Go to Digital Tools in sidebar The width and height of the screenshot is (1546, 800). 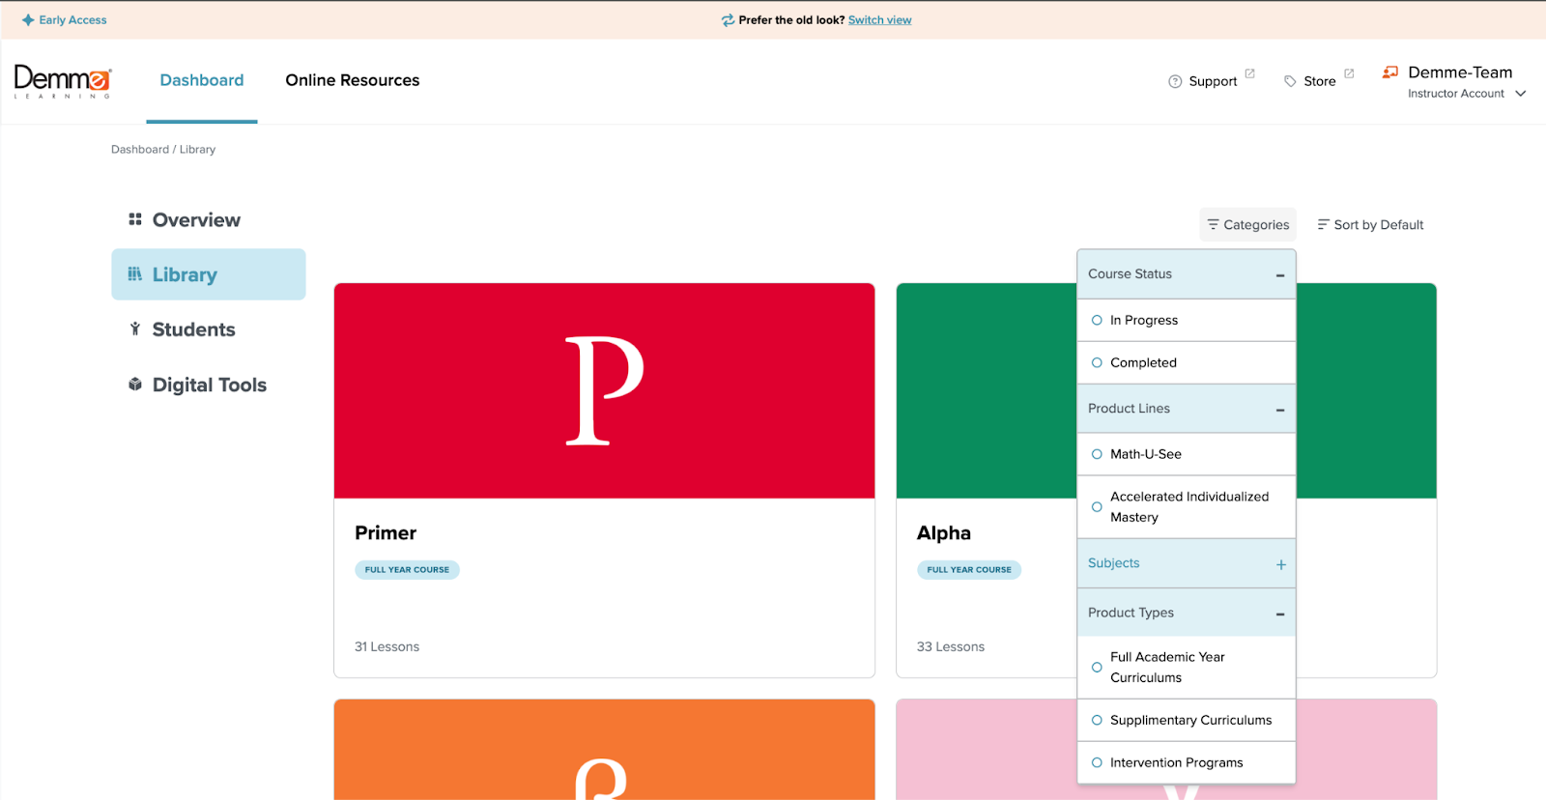point(209,385)
